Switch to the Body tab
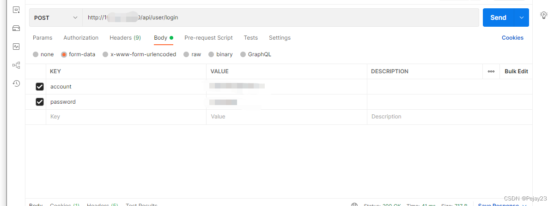554x206 pixels. point(164,38)
